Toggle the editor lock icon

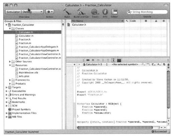point(168,64)
